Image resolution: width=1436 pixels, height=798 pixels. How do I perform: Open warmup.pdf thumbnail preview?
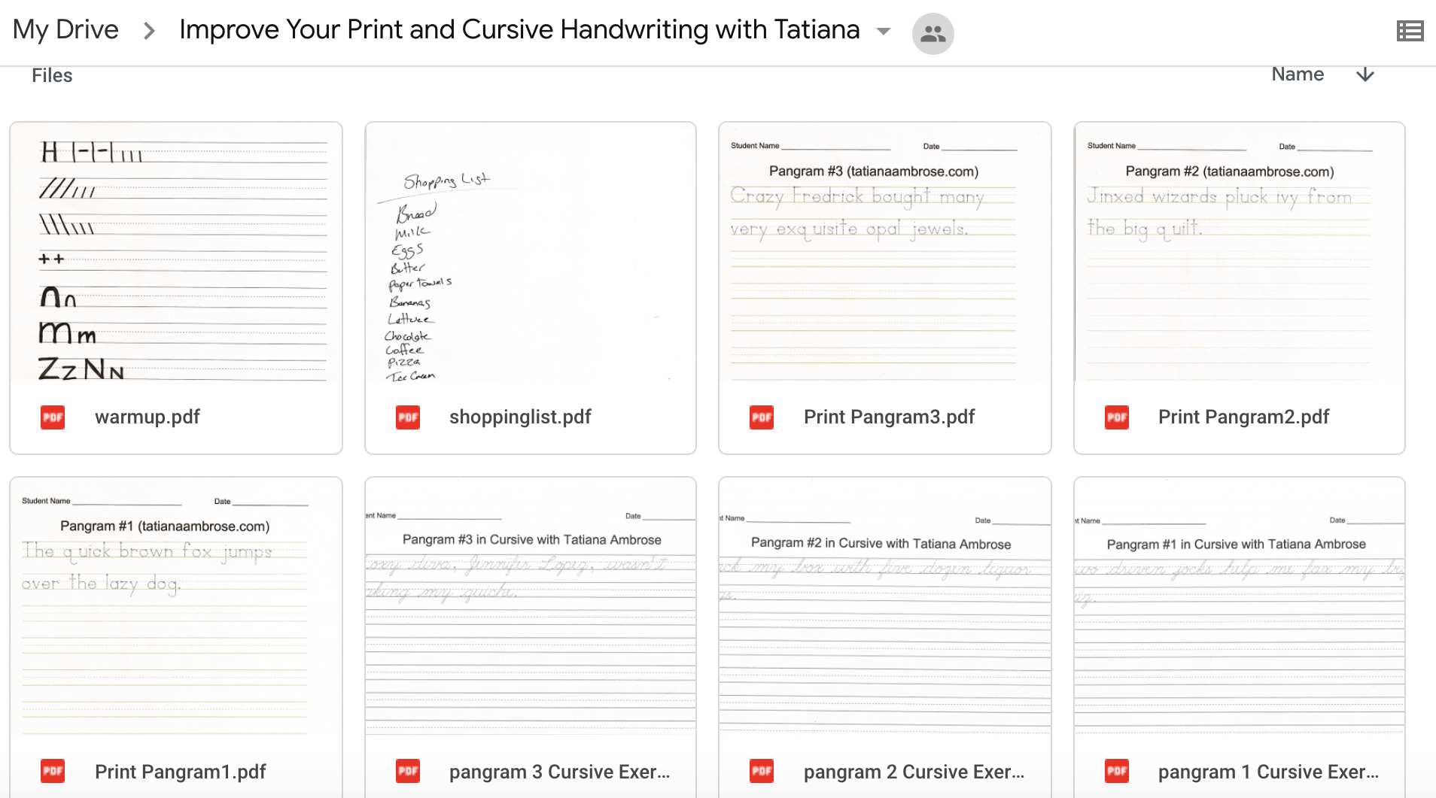tap(176, 252)
